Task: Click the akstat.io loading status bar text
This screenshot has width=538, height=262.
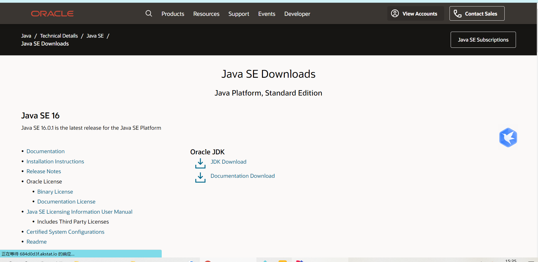Action: [x=38, y=254]
